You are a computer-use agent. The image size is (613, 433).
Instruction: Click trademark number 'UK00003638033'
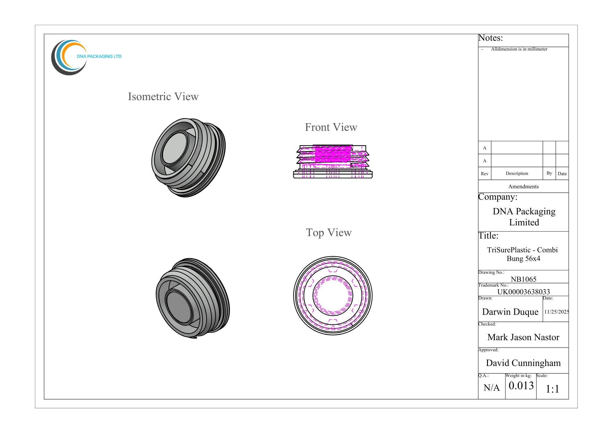[524, 292]
